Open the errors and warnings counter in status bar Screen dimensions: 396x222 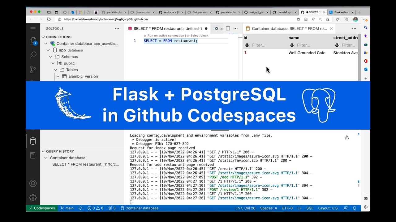click(x=95, y=208)
